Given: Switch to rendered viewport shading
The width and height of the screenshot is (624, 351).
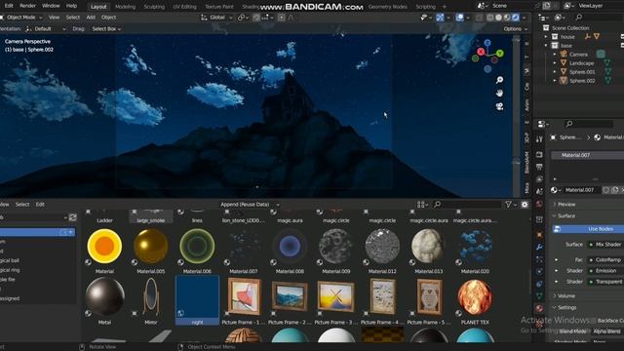Looking at the screenshot, I should click(x=516, y=18).
